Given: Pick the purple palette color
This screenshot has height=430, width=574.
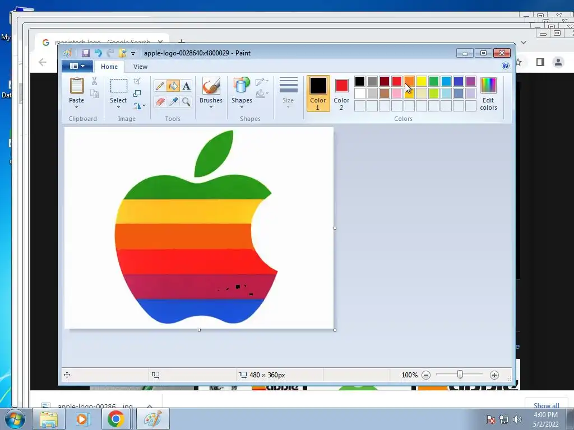Looking at the screenshot, I should 471,81.
